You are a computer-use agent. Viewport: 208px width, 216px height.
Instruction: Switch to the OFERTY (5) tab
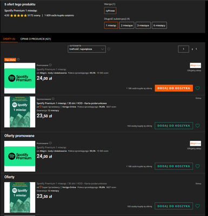coord(9,39)
